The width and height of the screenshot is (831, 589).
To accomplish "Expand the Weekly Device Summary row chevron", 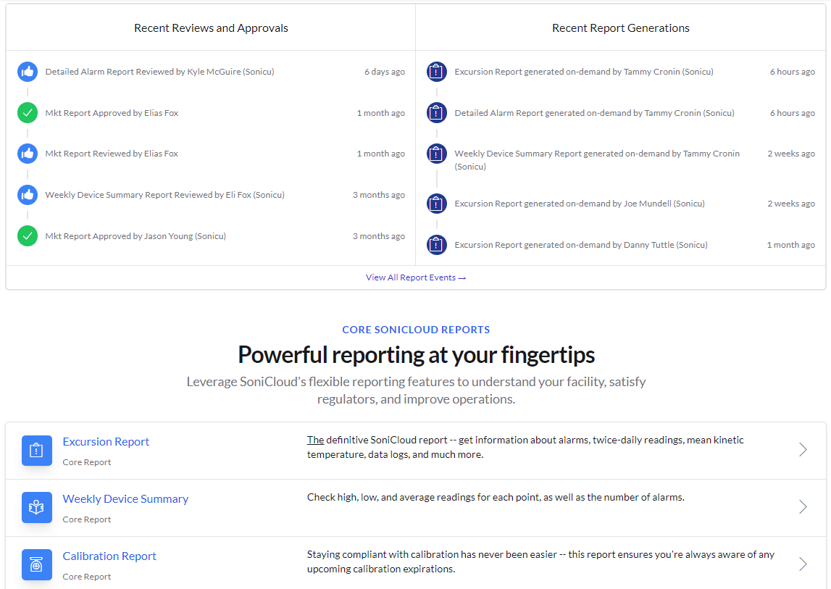I will [803, 507].
